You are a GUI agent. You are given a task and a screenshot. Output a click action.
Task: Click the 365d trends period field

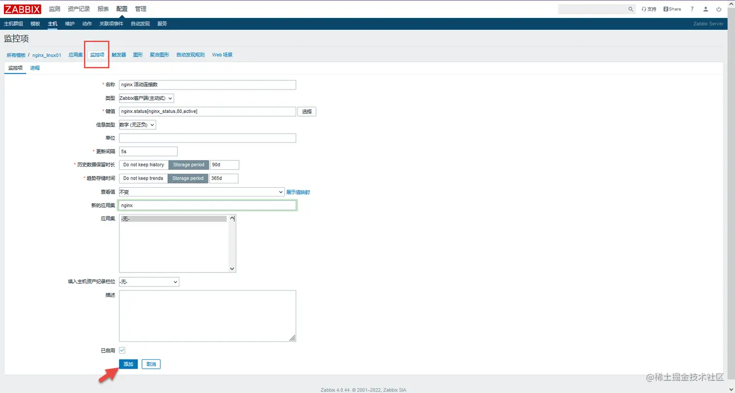pyautogui.click(x=224, y=179)
